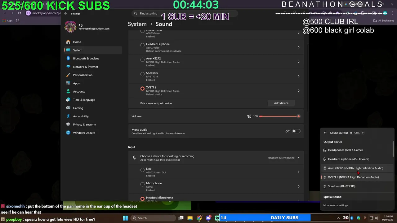Click the Windows Start button
The height and width of the screenshot is (223, 397).
(x=125, y=218)
